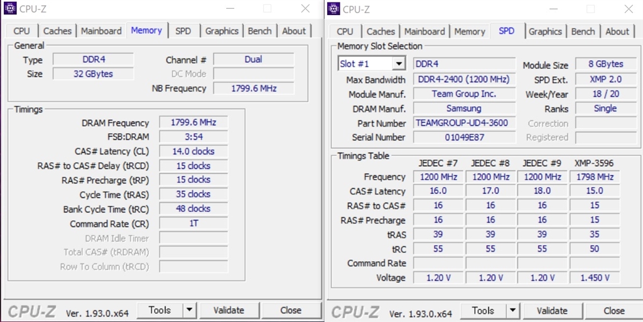This screenshot has height=322, width=643.
Task: Click Command Rate value 1T
Action: coord(193,223)
